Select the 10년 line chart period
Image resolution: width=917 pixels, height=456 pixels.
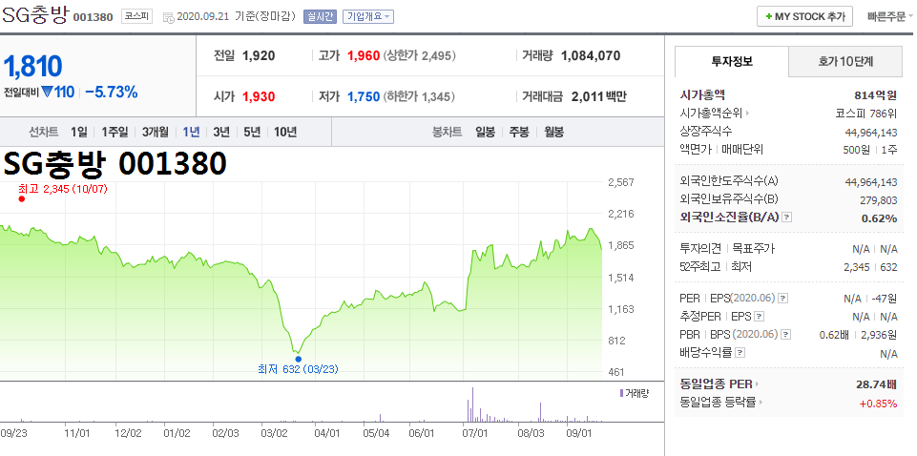(x=284, y=132)
